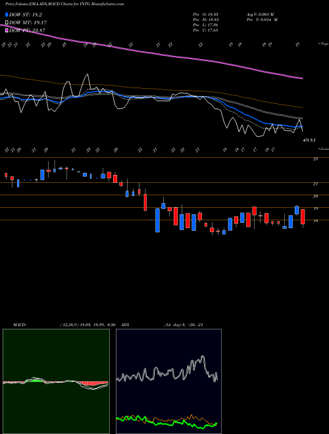Click the green line in ADX panel
The width and height of the screenshot is (329, 434).
click(166, 423)
